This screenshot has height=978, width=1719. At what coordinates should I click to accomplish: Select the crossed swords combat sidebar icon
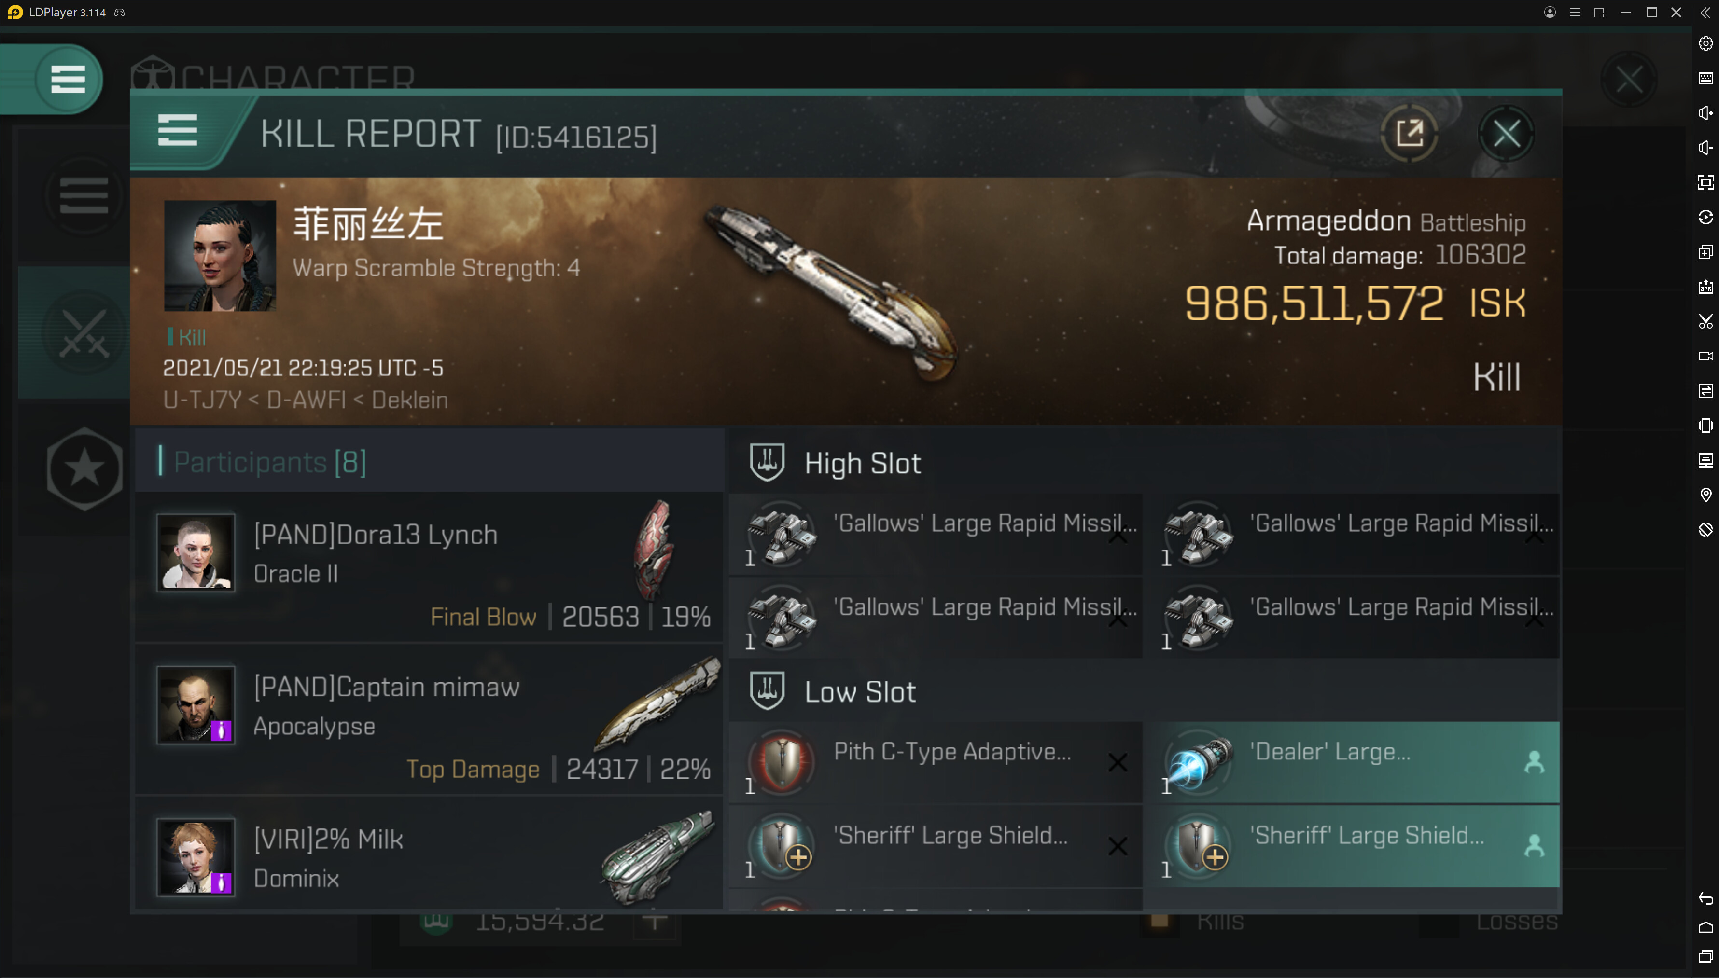84,332
